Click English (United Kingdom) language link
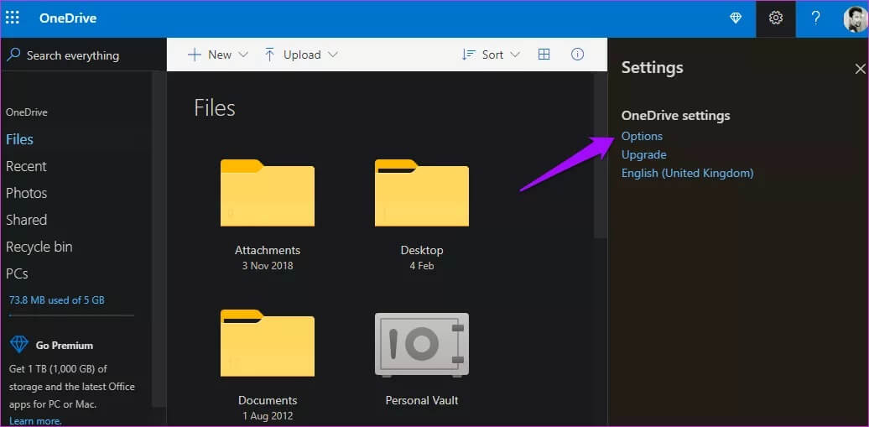The height and width of the screenshot is (427, 869). [687, 173]
